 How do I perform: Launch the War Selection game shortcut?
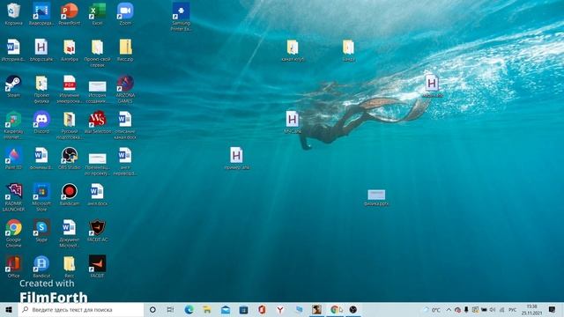97,122
